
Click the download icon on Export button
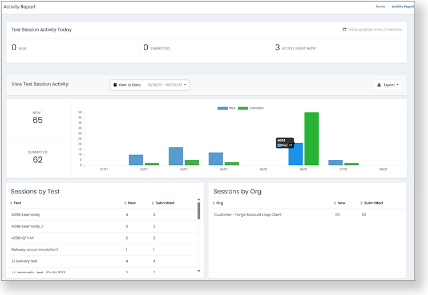click(x=379, y=85)
